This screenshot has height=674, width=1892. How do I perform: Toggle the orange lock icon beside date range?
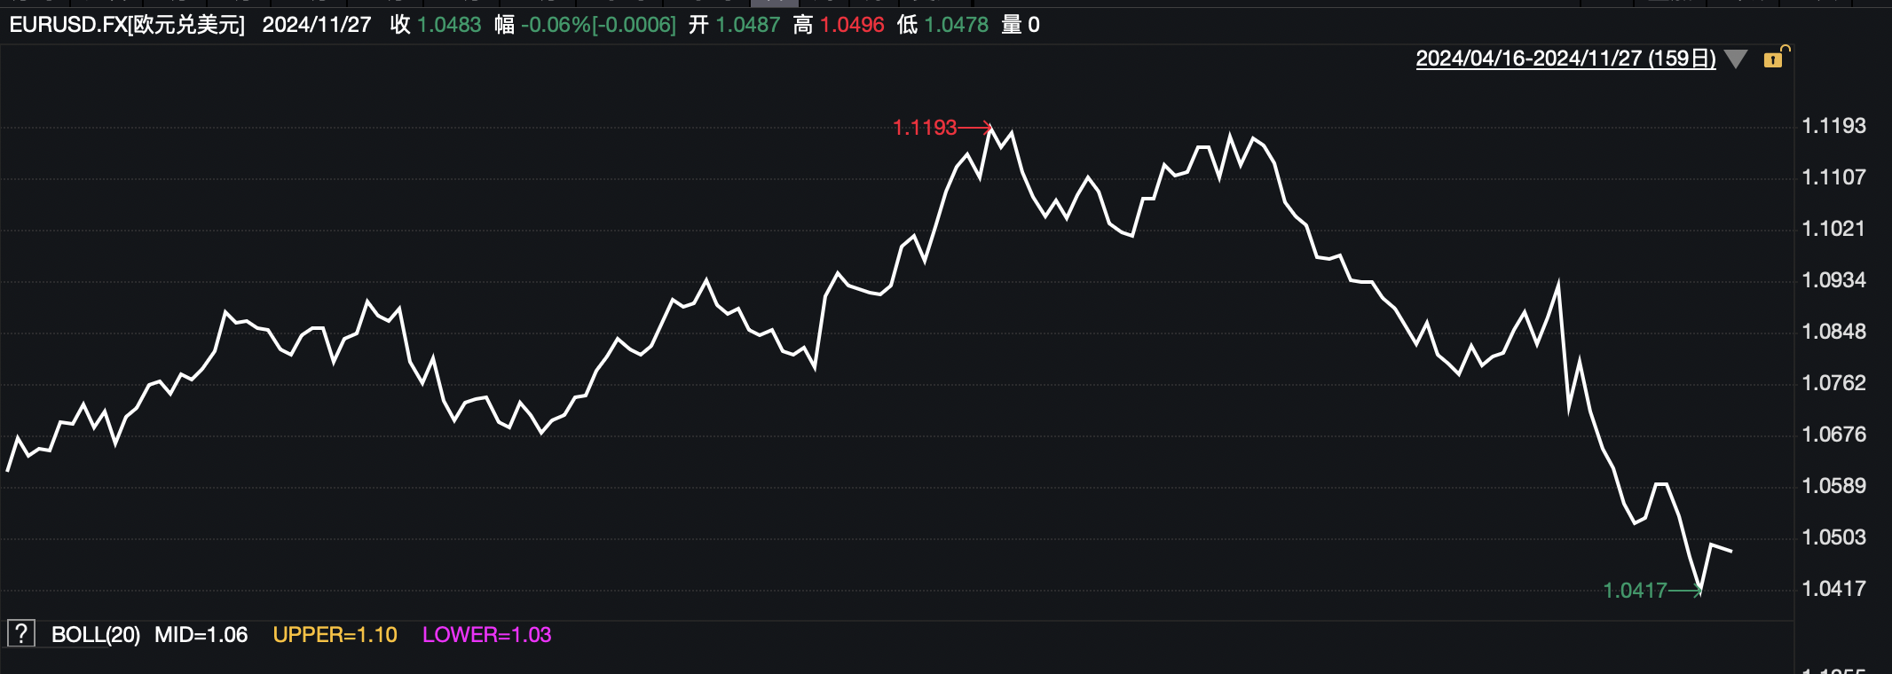point(1775,58)
